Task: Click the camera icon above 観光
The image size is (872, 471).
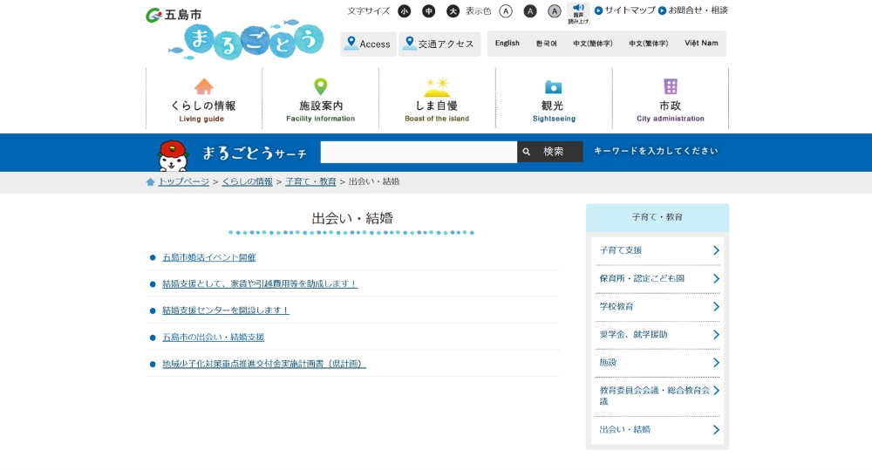Action: click(553, 86)
